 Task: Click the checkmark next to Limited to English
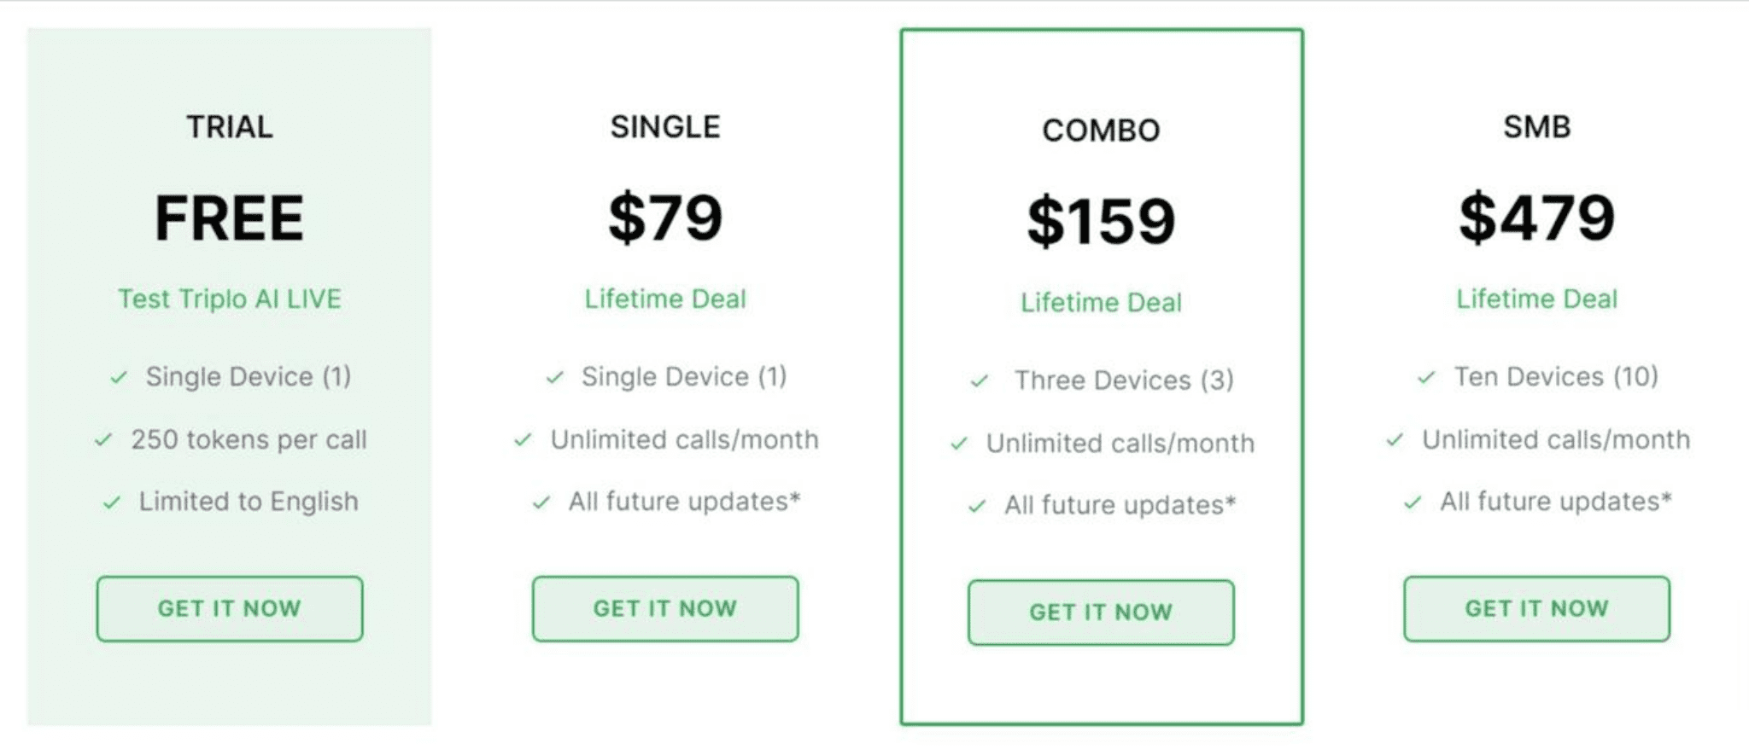112,502
